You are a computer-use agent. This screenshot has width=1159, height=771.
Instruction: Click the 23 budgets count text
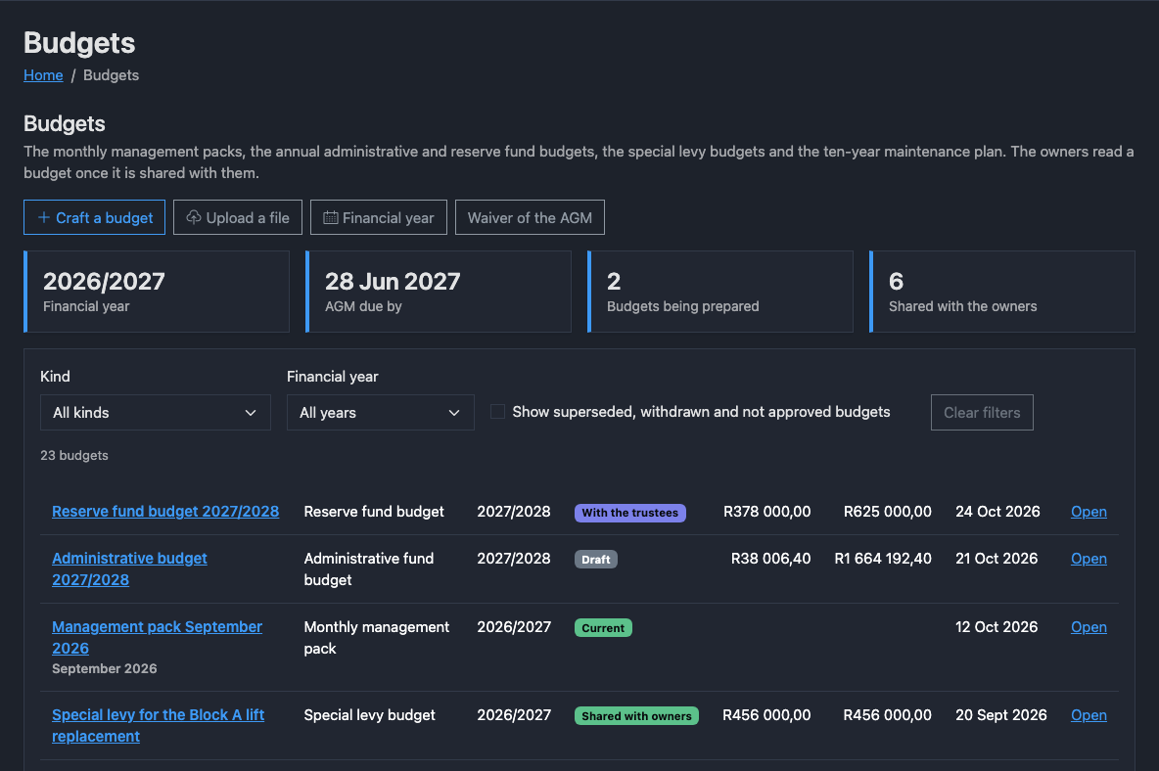point(74,456)
